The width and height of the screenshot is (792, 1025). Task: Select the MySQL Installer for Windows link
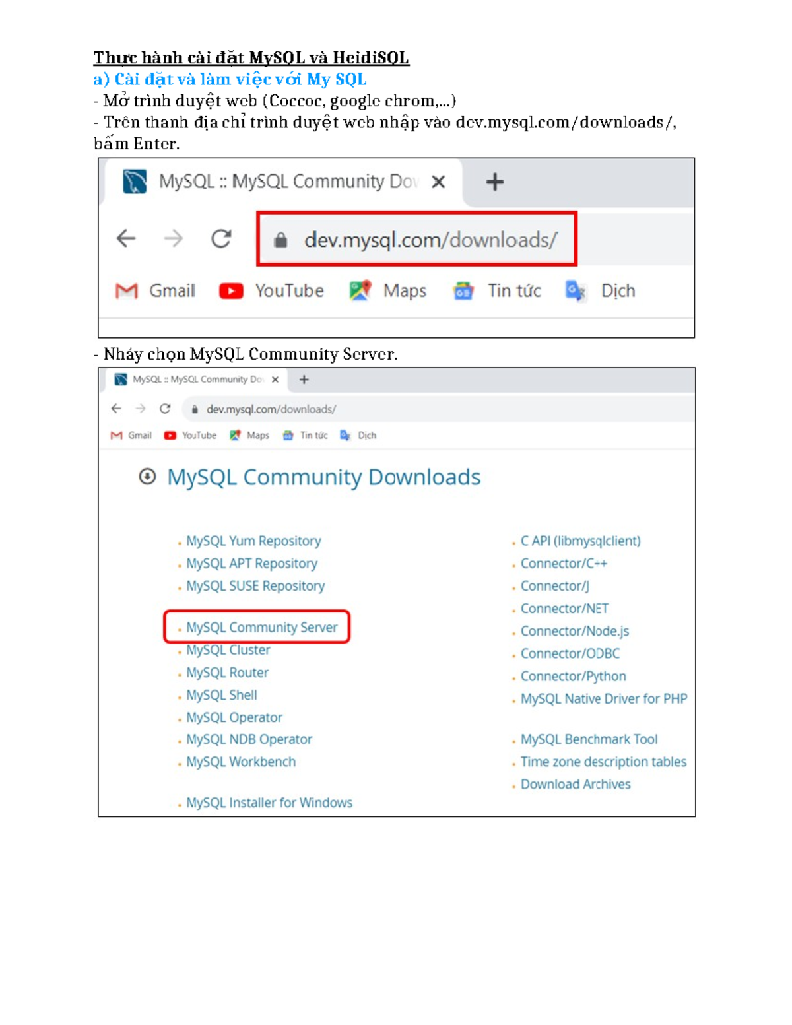[269, 803]
